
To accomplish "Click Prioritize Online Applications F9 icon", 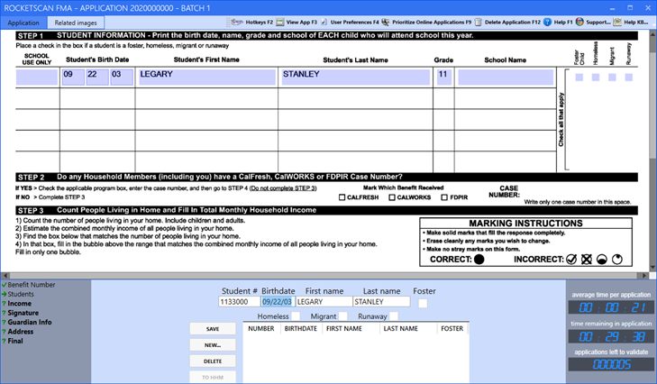I will click(386, 22).
